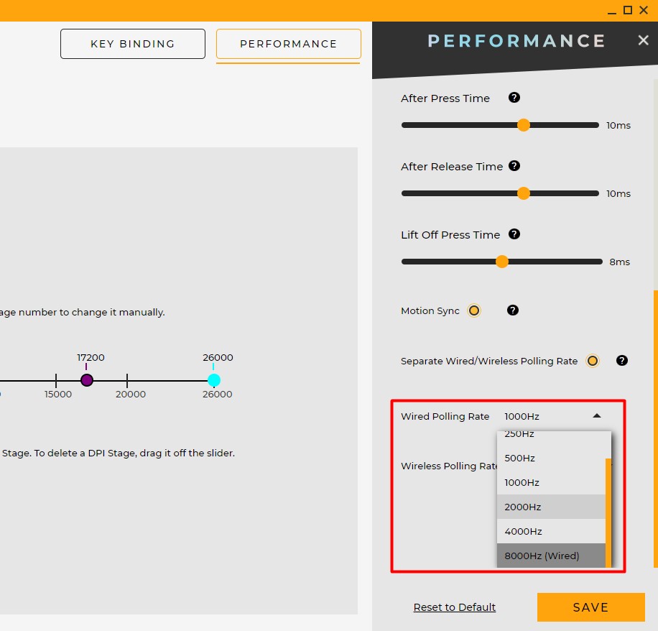
Task: Open the Key Binding tab
Action: pos(133,44)
